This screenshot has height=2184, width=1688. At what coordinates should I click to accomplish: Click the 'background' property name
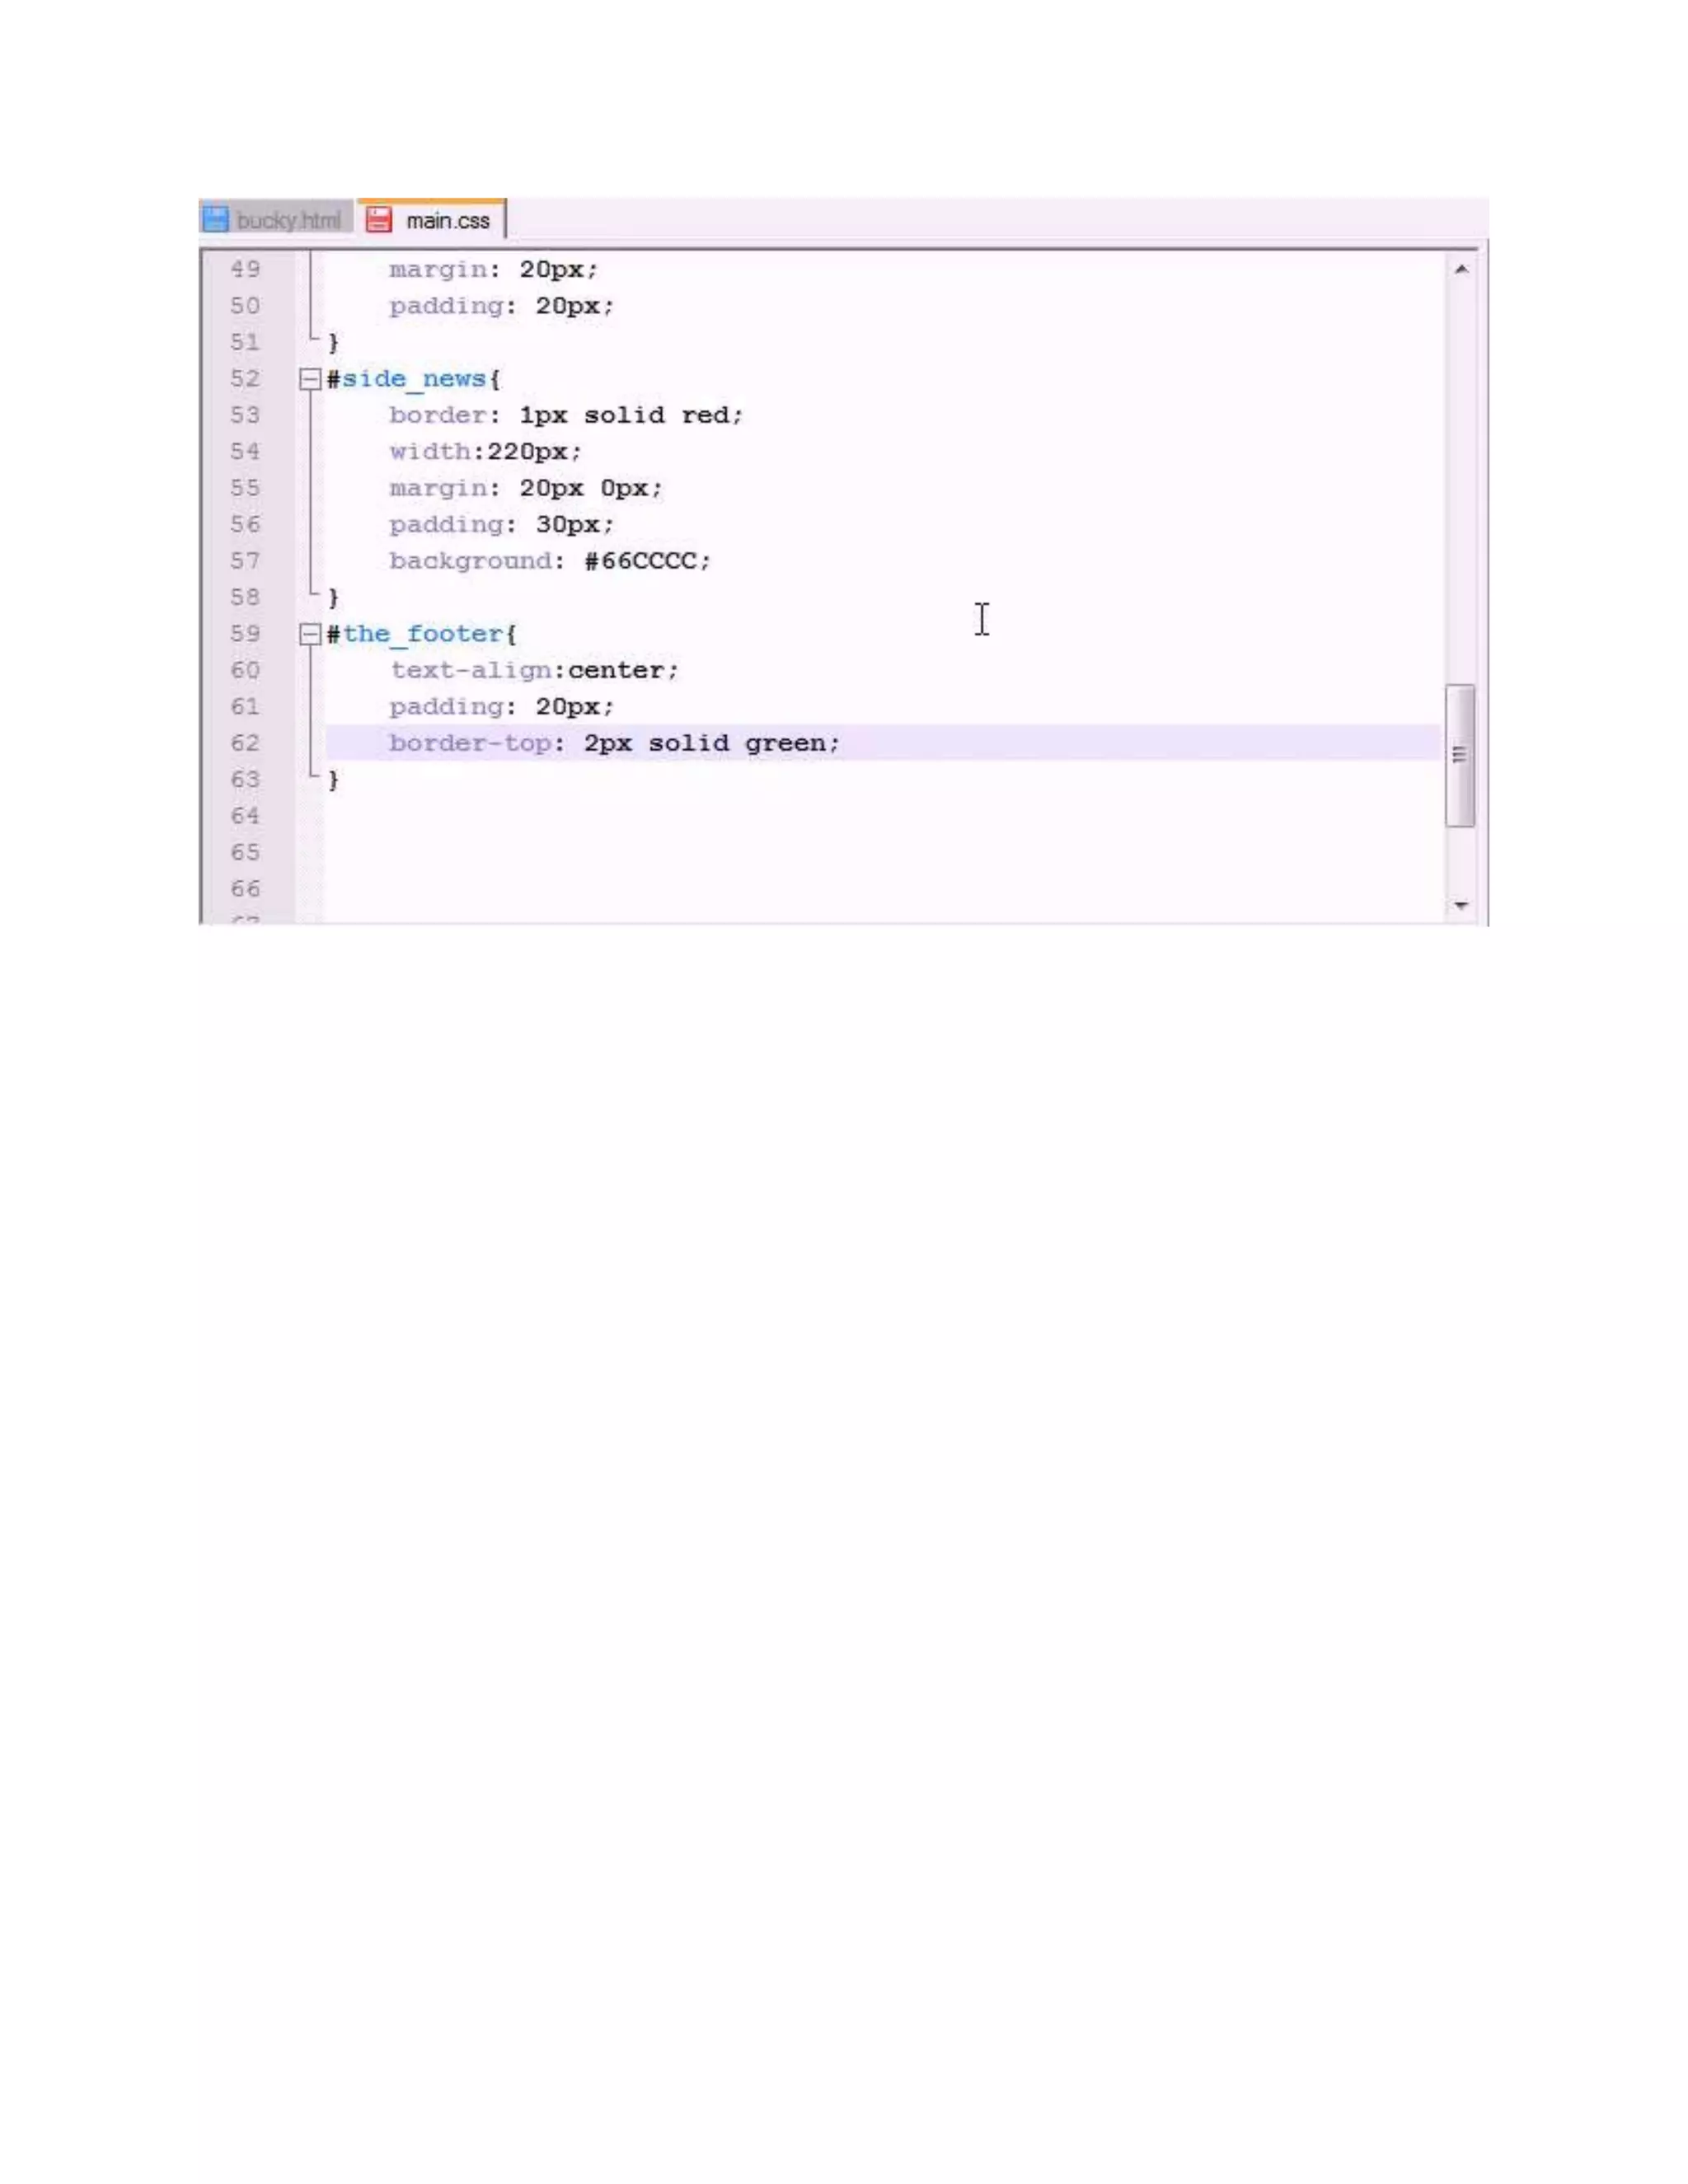click(470, 561)
